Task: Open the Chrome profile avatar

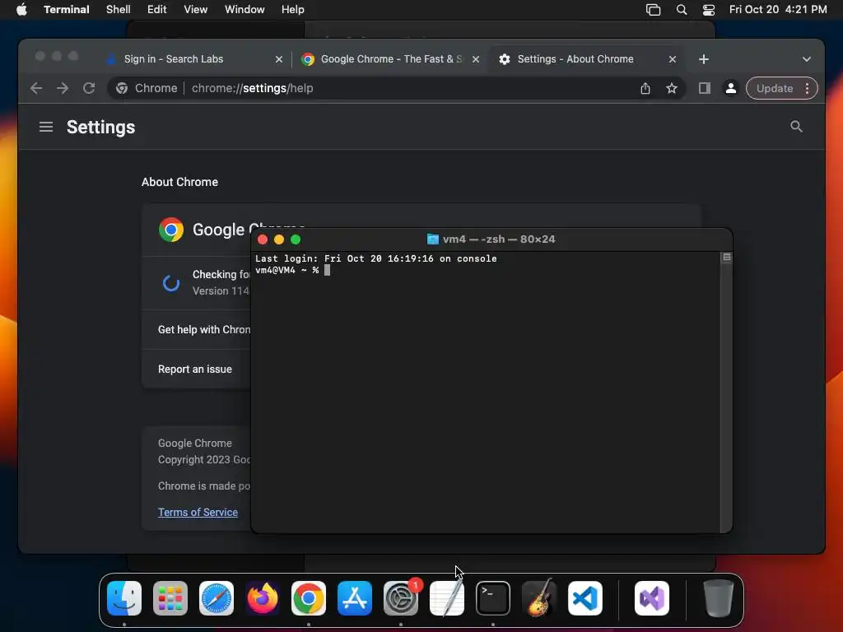Action: (x=731, y=88)
